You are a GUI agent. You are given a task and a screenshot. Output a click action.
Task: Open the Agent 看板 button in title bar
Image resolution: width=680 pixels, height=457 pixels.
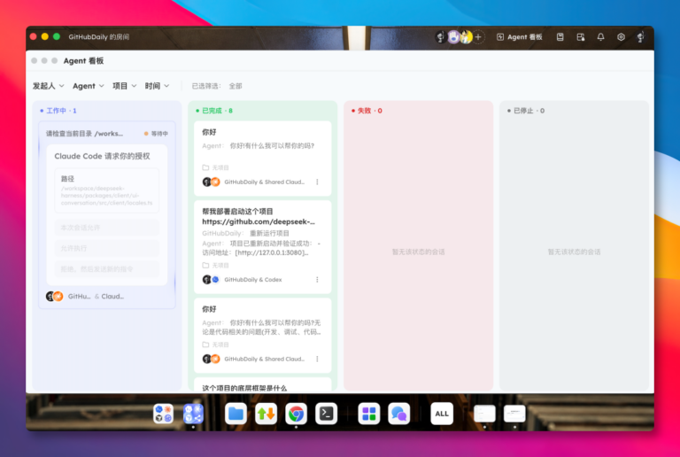[520, 37]
